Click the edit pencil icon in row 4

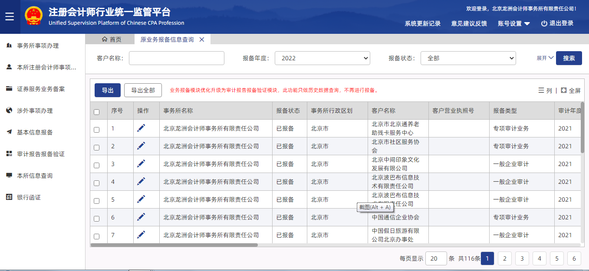tap(141, 181)
